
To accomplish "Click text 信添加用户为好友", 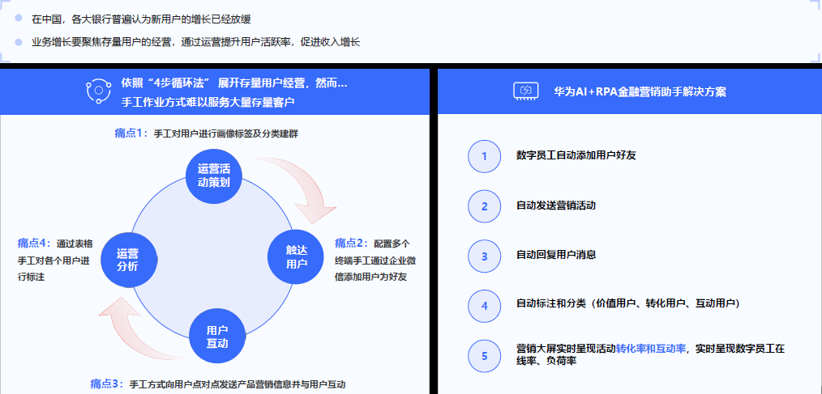I will coord(370,277).
